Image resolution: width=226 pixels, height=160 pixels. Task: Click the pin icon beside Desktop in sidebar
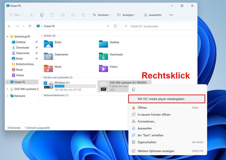point(37,42)
